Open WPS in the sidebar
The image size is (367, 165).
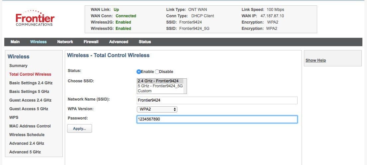tap(14, 118)
